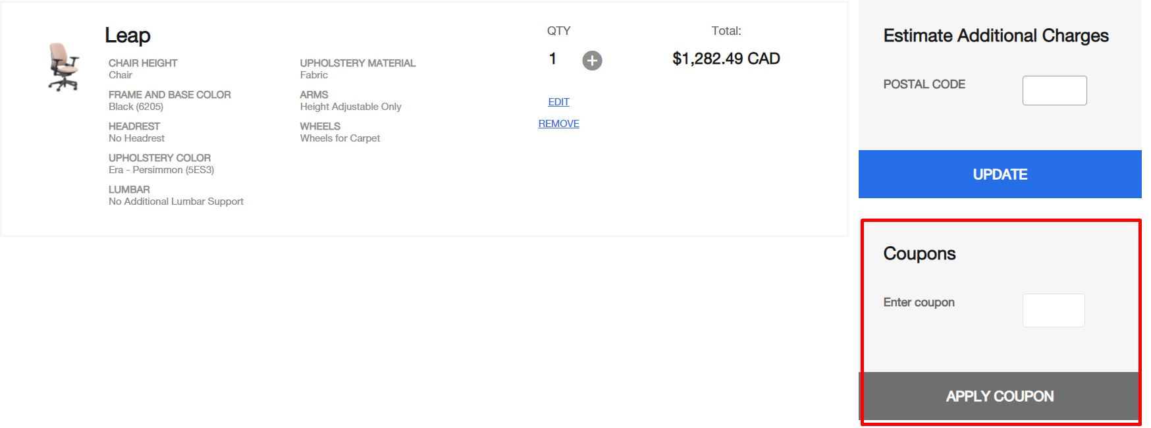Click the total price $1,282.49 CAD
This screenshot has height=428, width=1151.
(726, 59)
